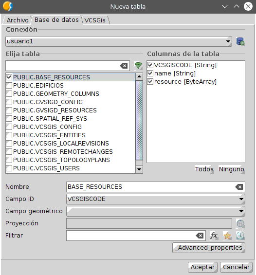Check PUBLIC.SPATIAL_REF_SYS table
Viewport: 256px width, 275px height.
(9, 119)
